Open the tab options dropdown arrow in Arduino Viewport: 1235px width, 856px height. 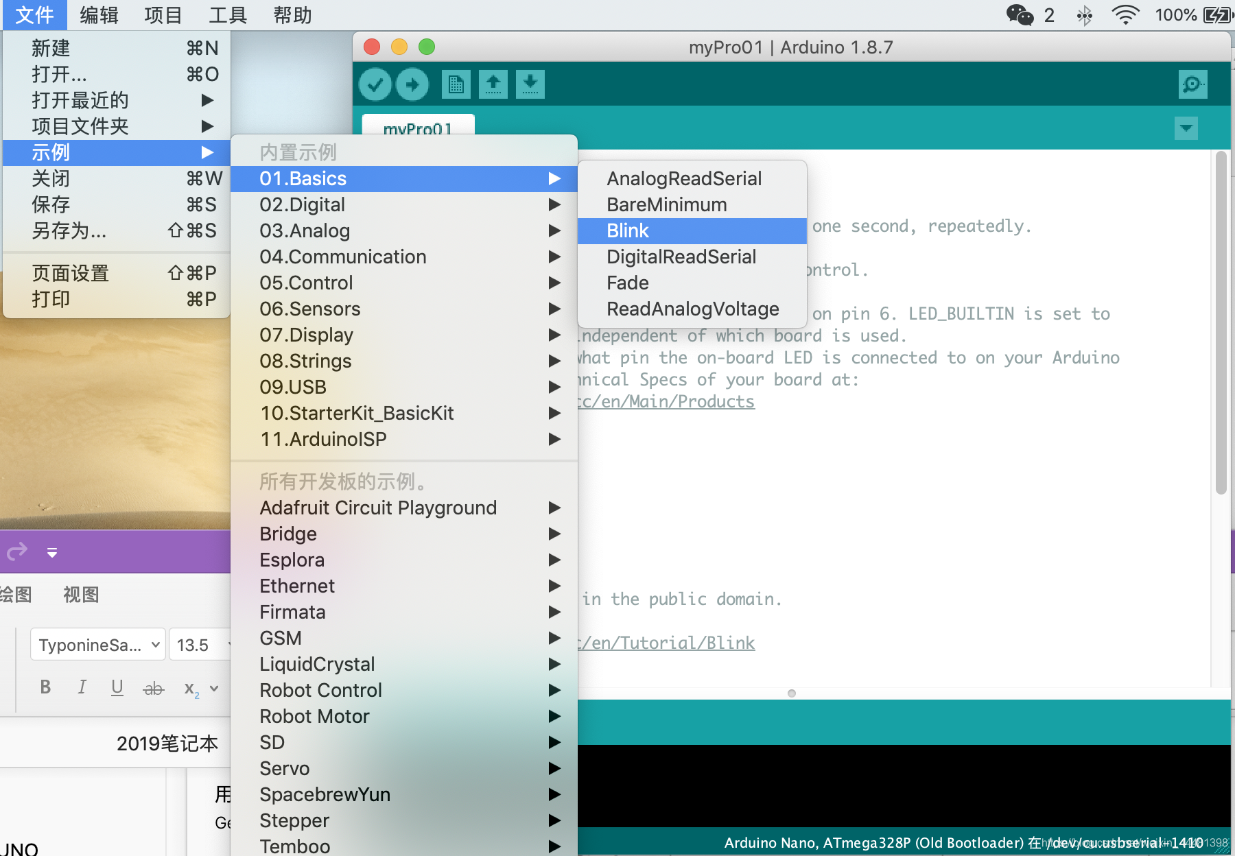tap(1186, 128)
